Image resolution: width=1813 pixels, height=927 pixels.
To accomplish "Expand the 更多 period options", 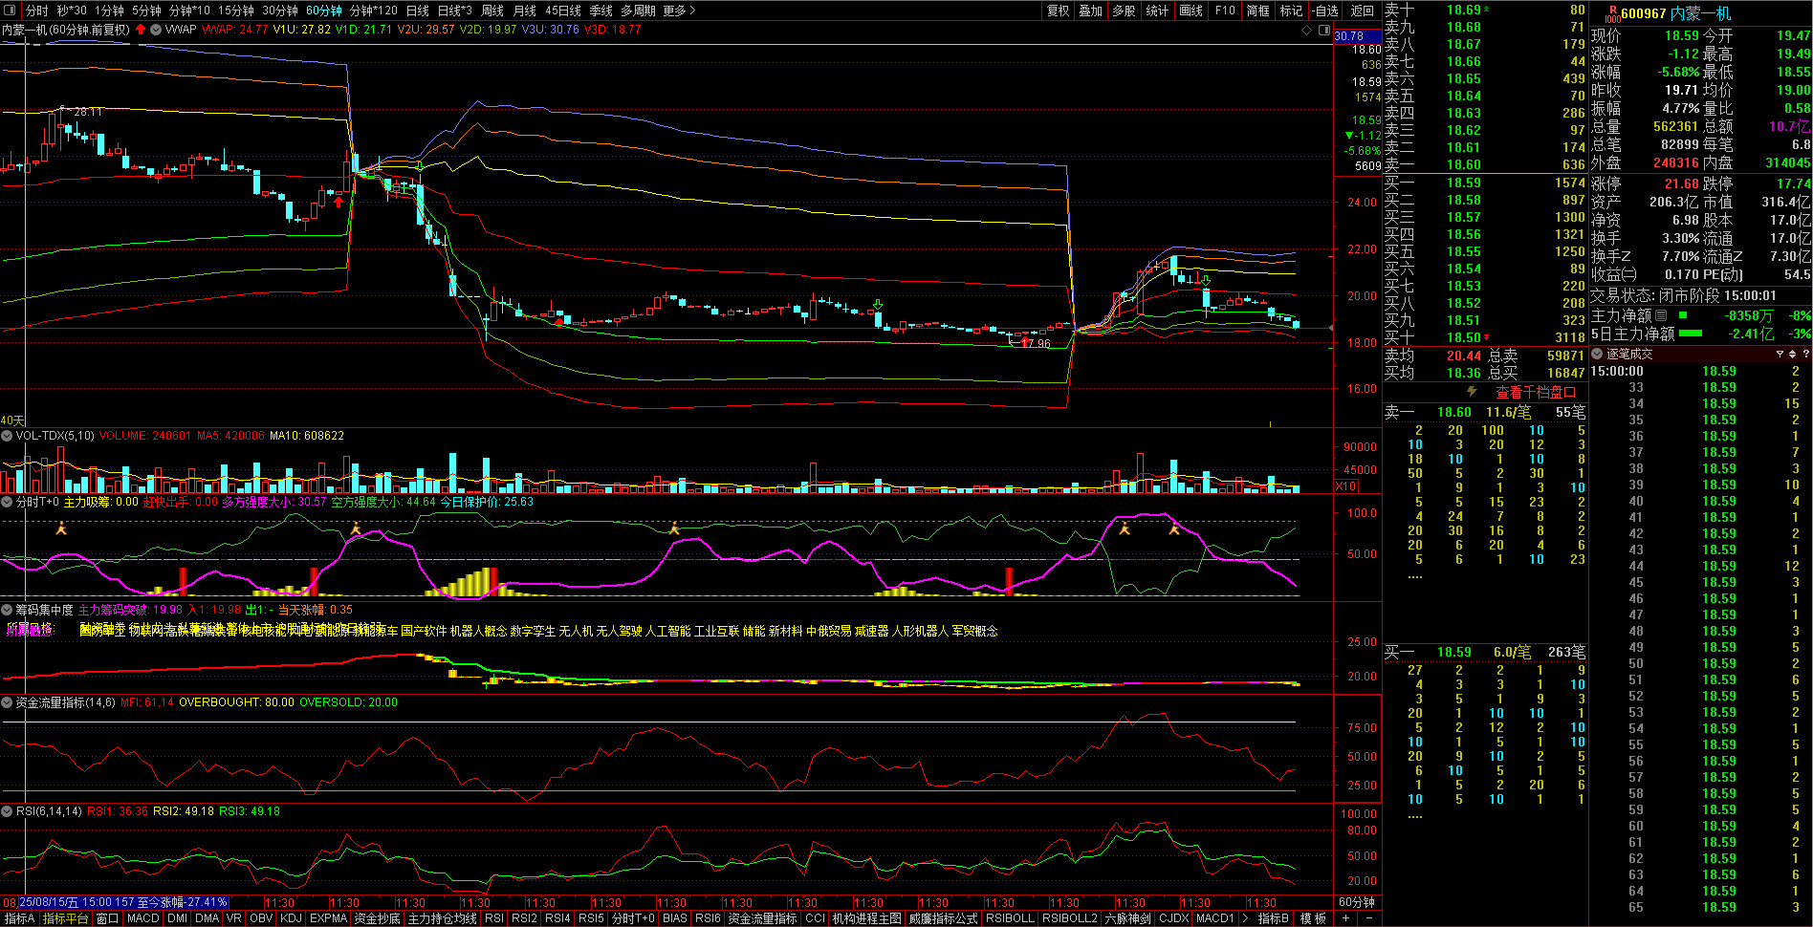I will [x=678, y=11].
